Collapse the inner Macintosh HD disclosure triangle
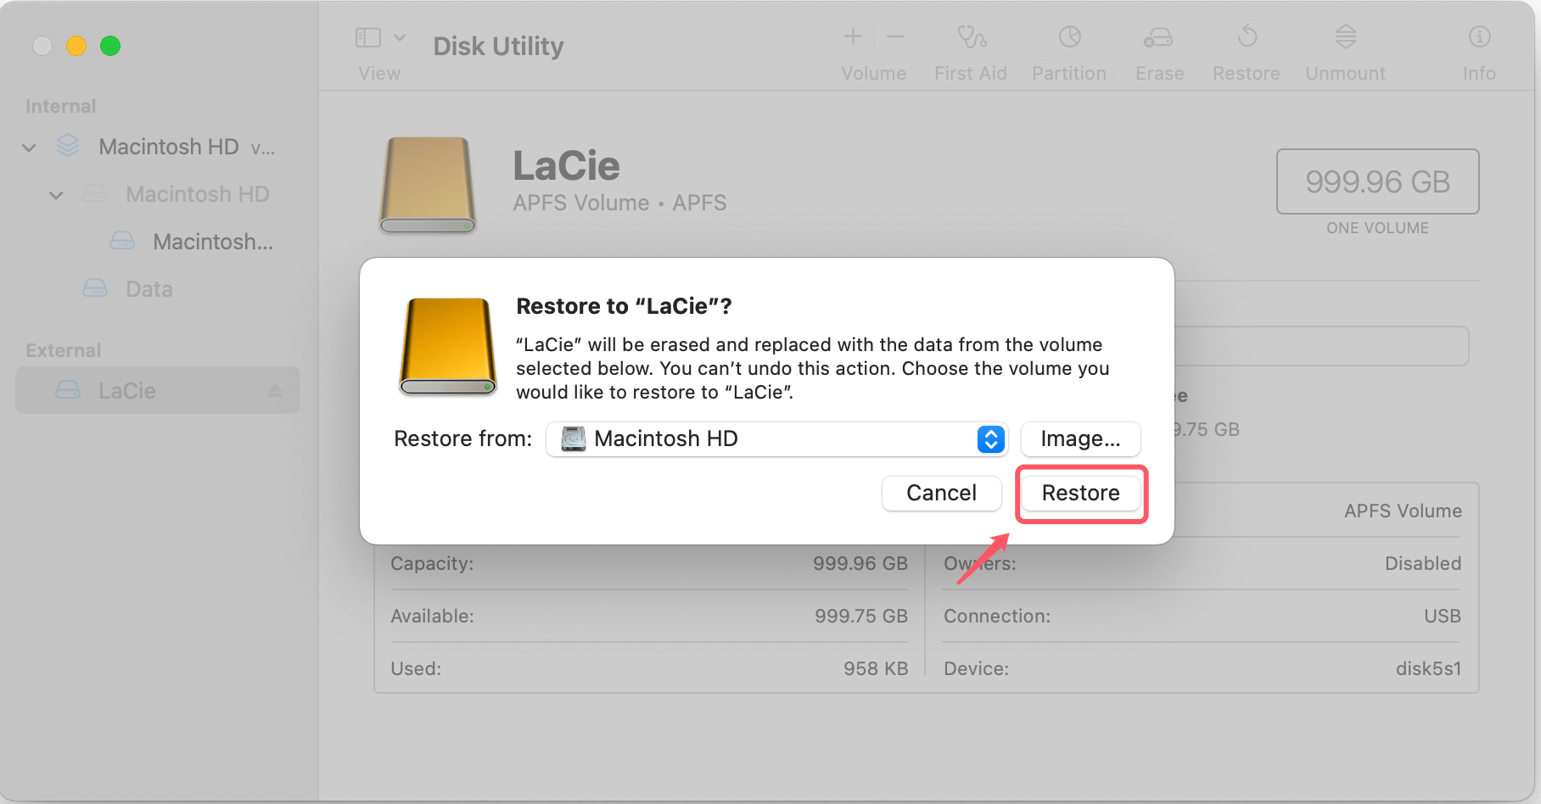The image size is (1541, 804). (55, 194)
